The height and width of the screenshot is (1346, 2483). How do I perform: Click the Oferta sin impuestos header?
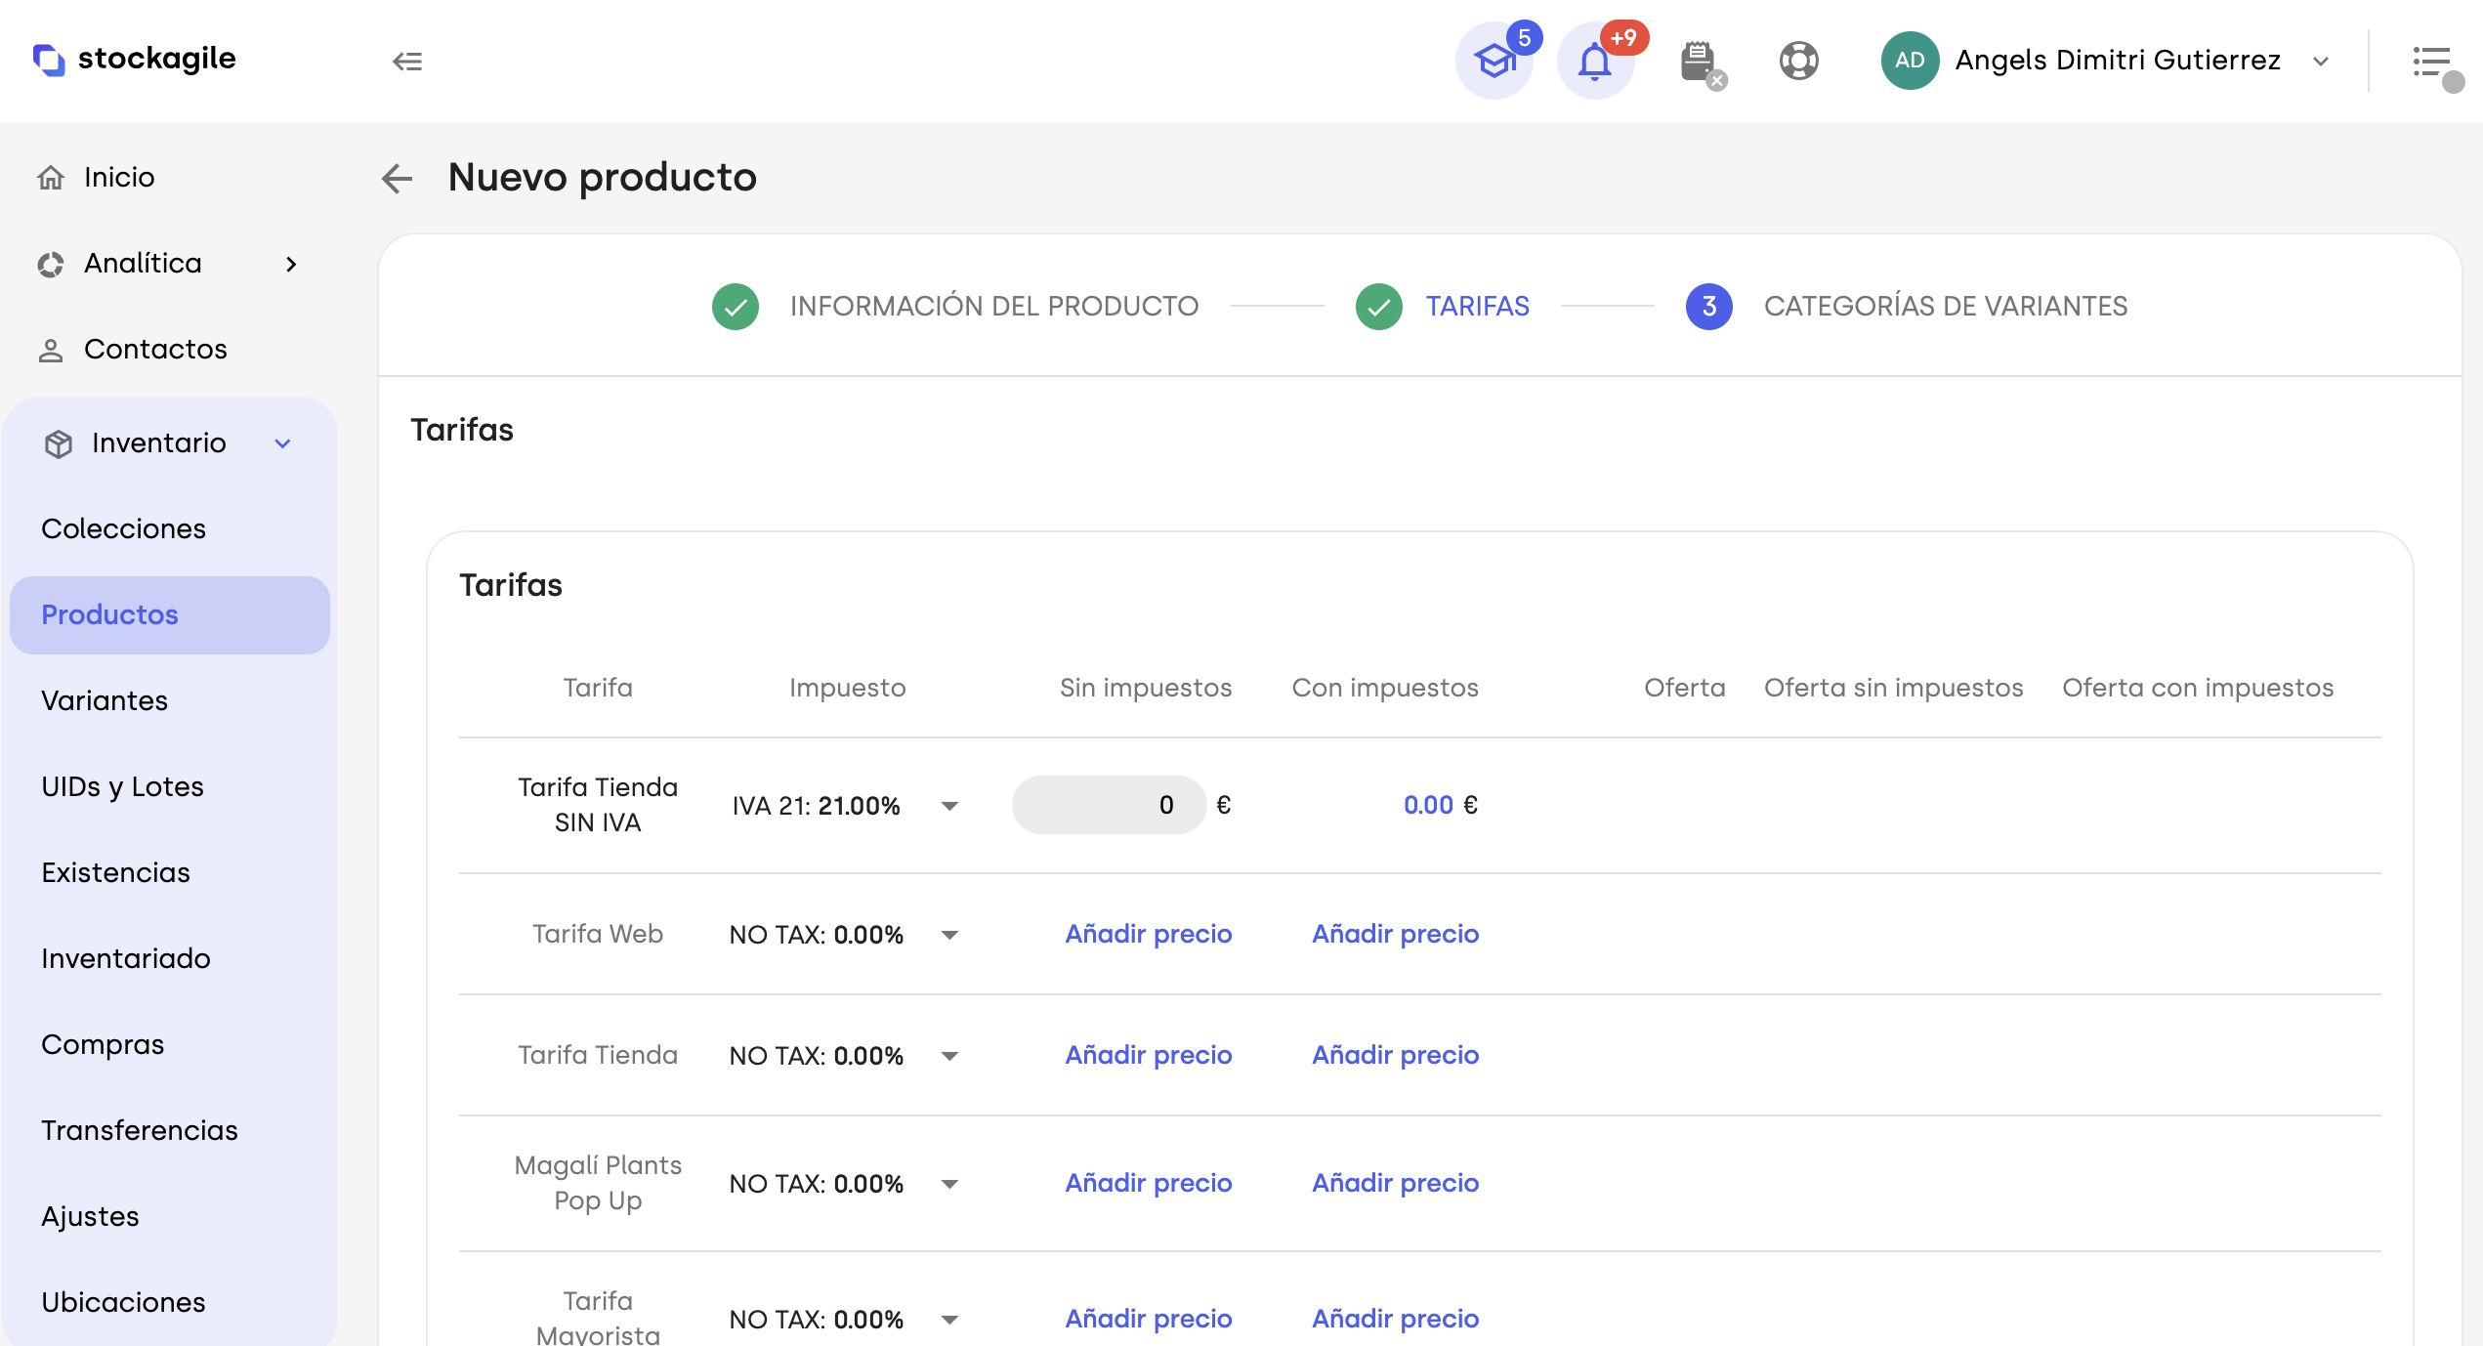click(x=1893, y=689)
